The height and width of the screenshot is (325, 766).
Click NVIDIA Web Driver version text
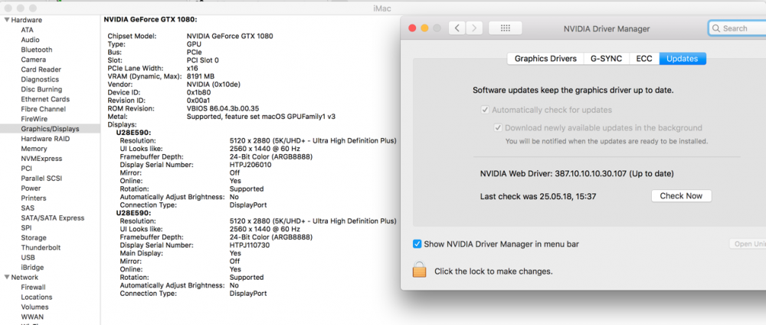(x=577, y=173)
